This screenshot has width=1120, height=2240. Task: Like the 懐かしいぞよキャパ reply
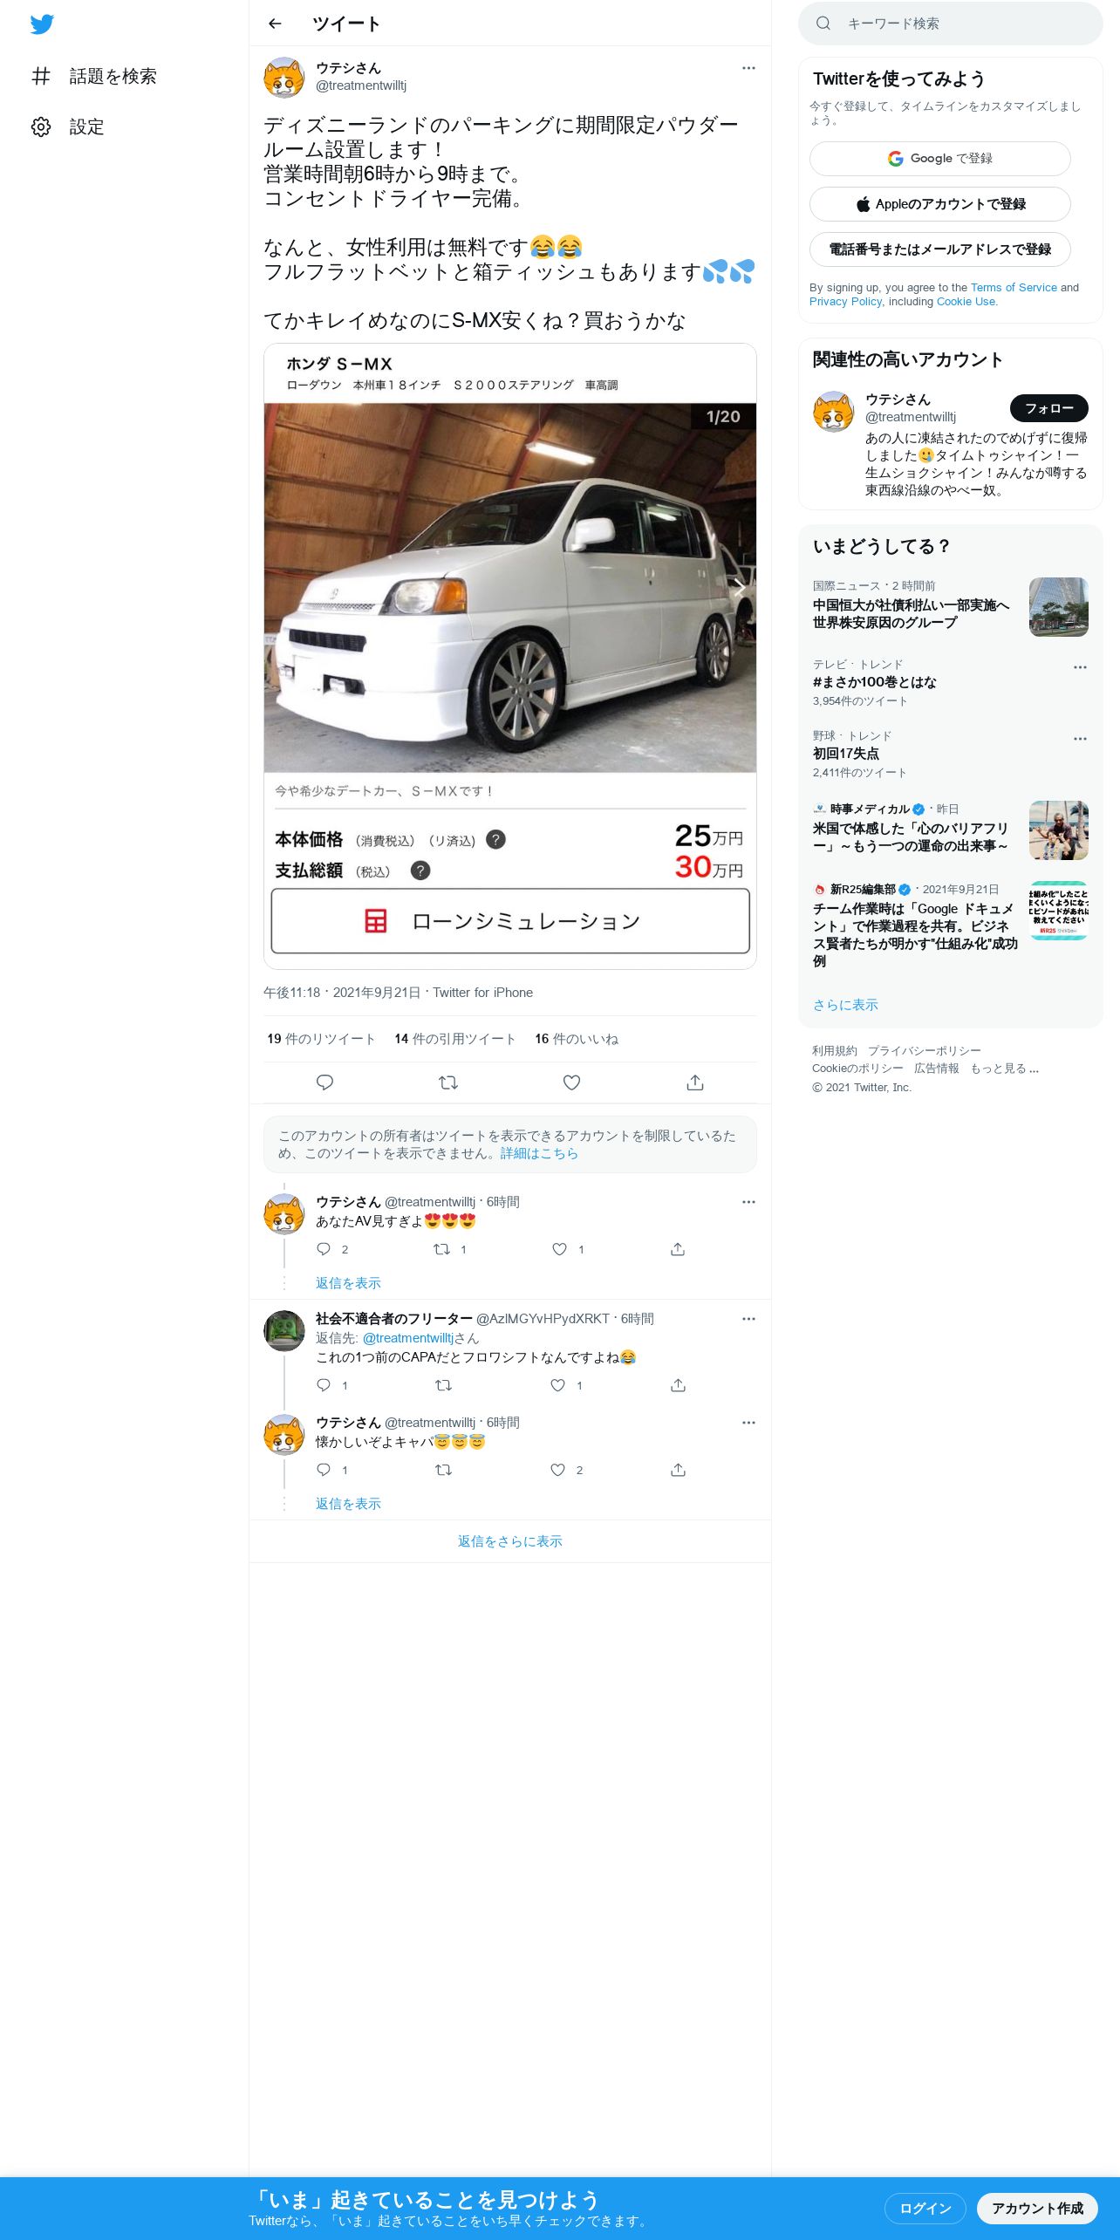(558, 1470)
